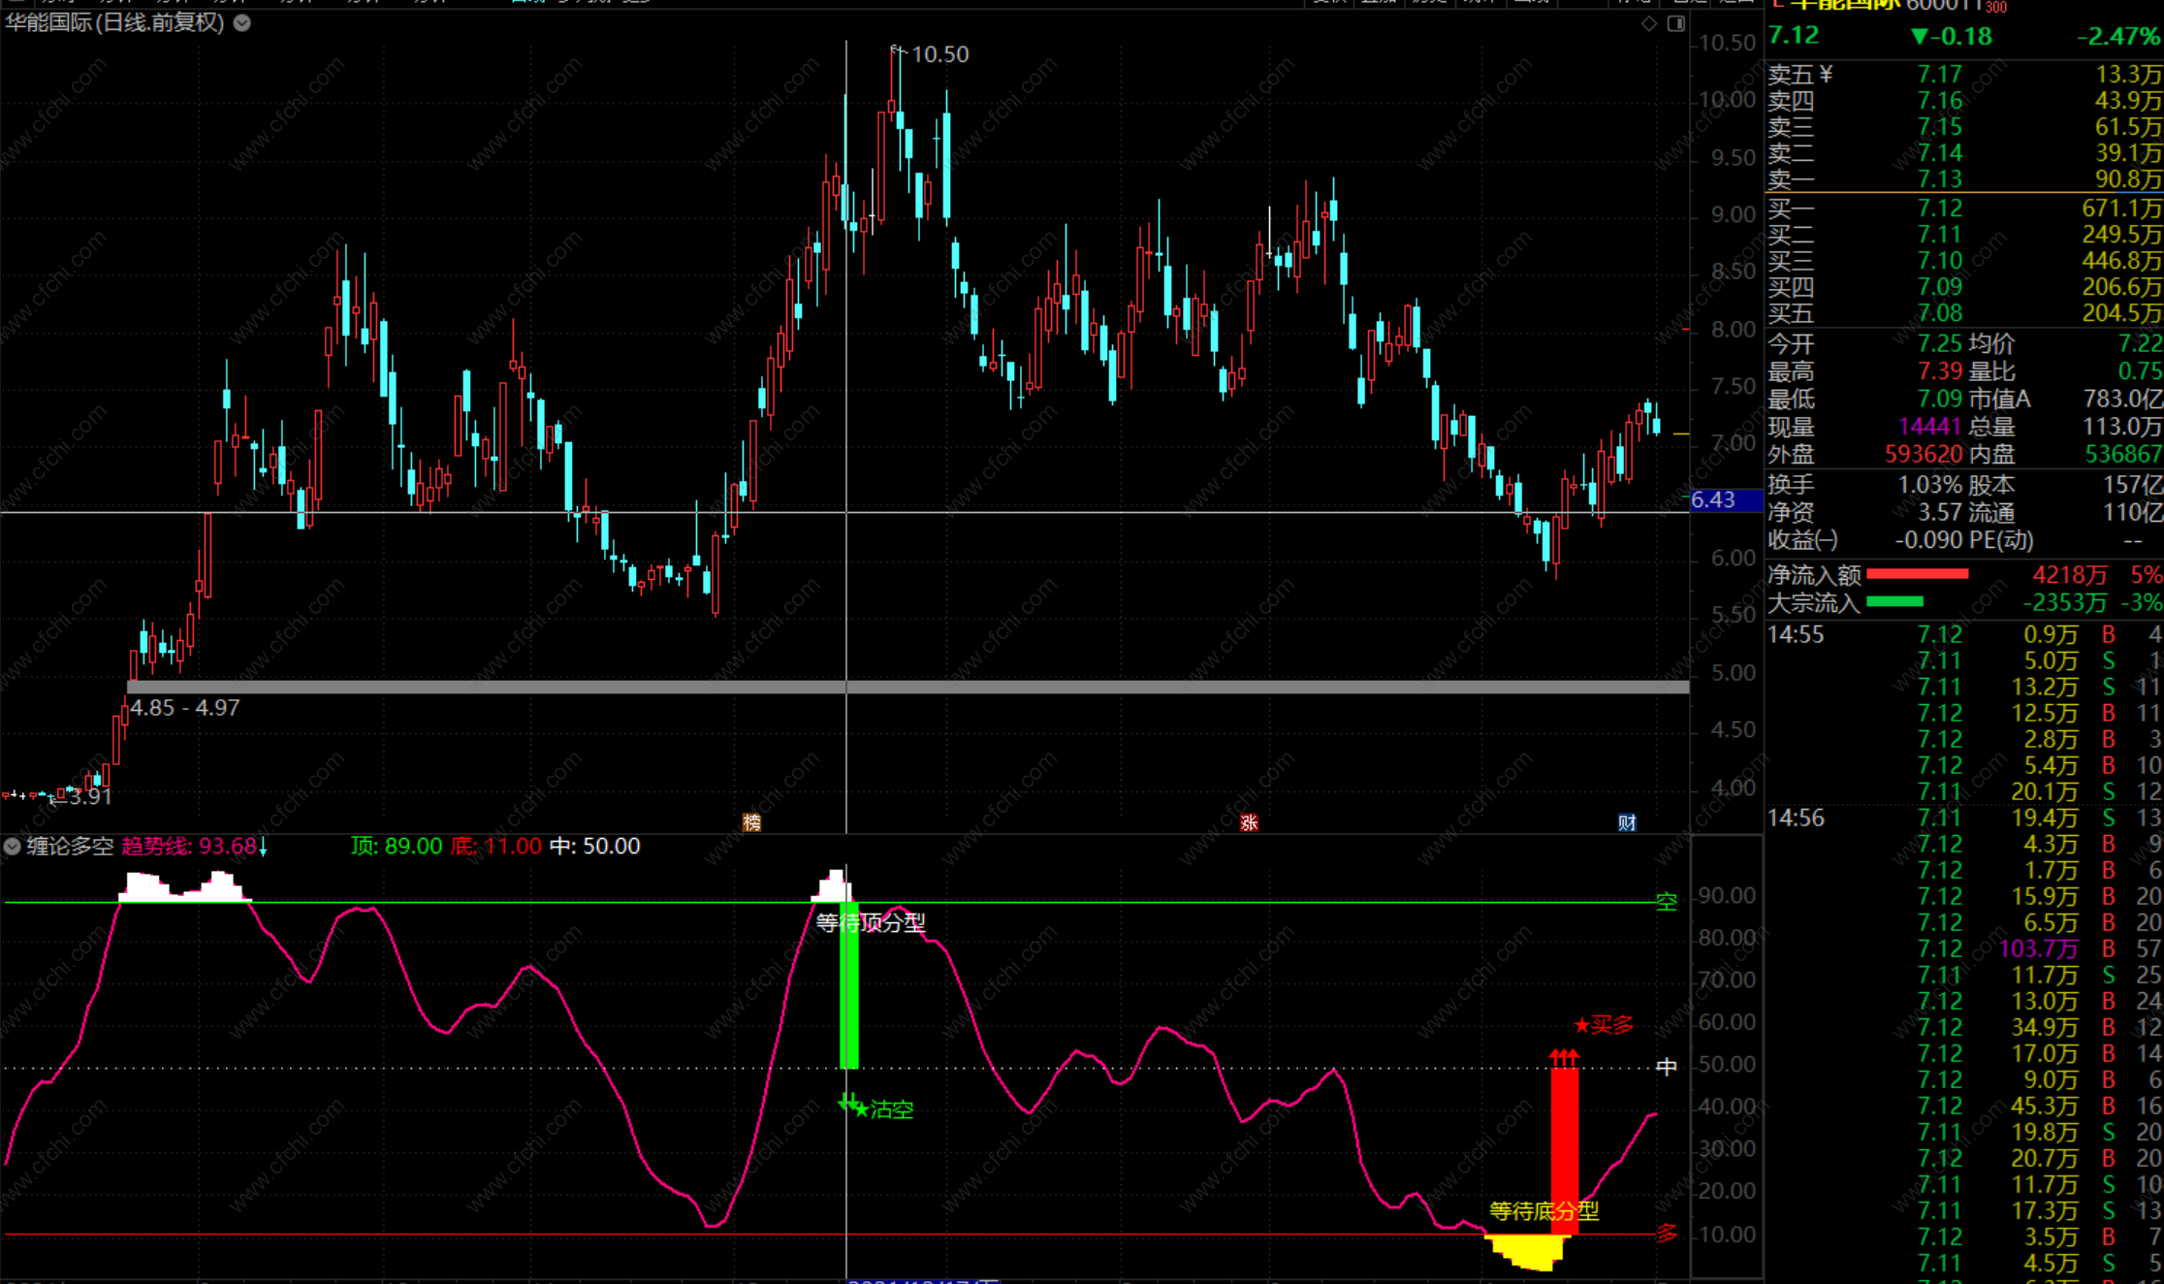Expand the 缠论多空 indicator dropdown arrow

point(12,846)
